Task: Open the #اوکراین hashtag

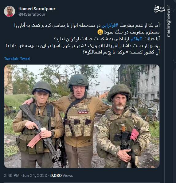Action: coord(110,26)
